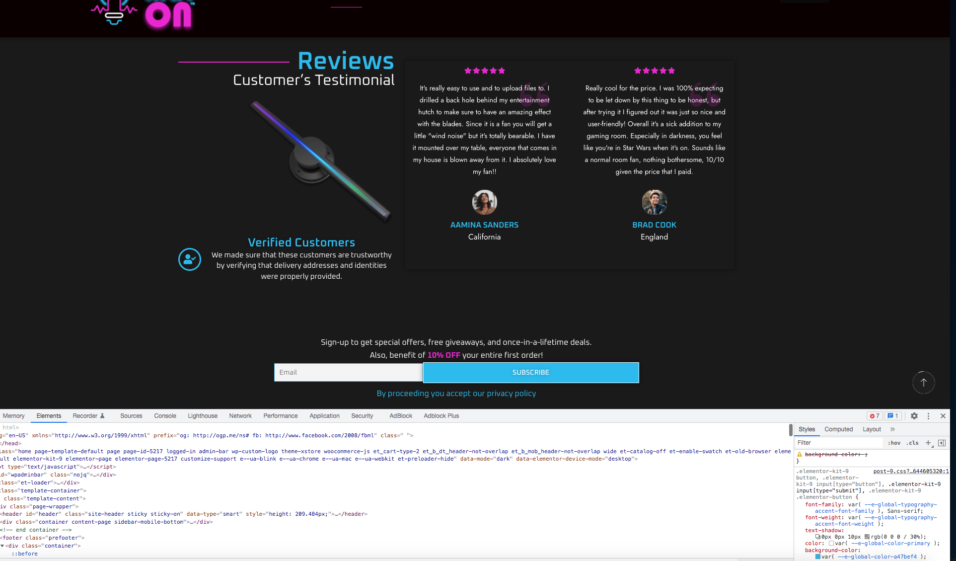Click the scroll-to-top arrow button
This screenshot has height=561, width=956.
click(923, 382)
